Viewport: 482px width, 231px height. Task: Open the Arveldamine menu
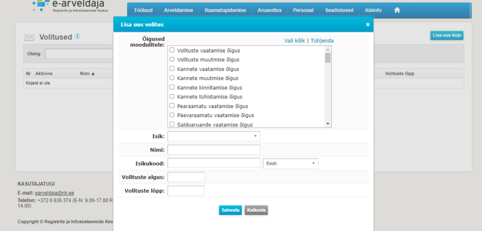pyautogui.click(x=178, y=10)
